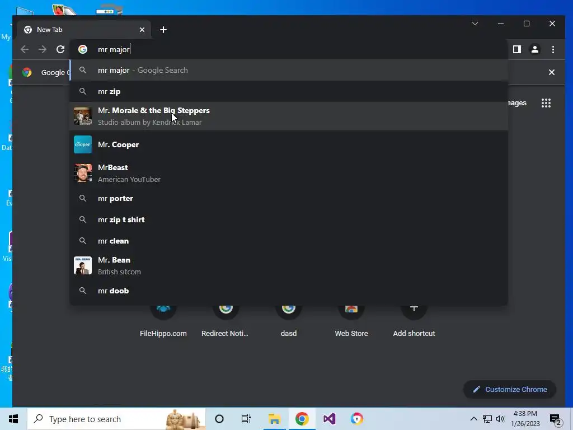This screenshot has width=573, height=430.
Task: Open the side panel icon
Action: 516,49
